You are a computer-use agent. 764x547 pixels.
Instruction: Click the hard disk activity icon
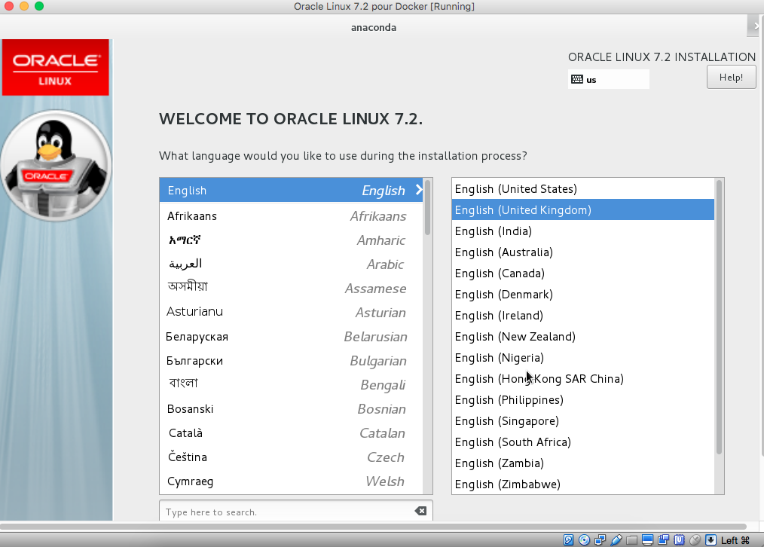tap(570, 539)
